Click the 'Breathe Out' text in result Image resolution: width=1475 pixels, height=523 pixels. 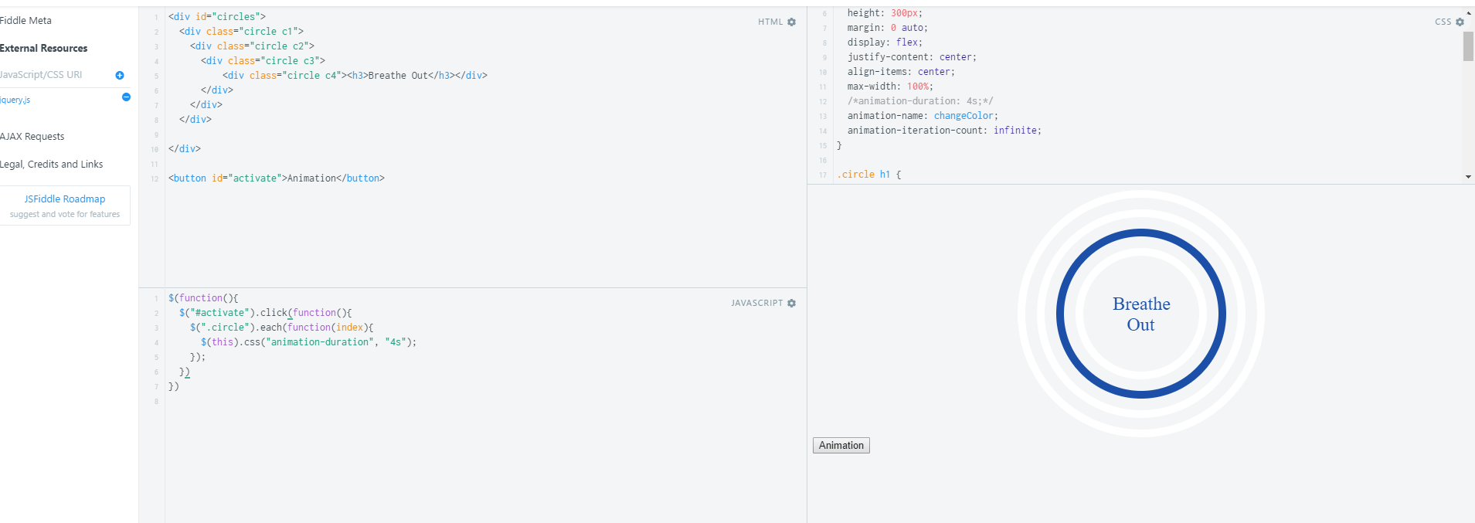[1141, 314]
